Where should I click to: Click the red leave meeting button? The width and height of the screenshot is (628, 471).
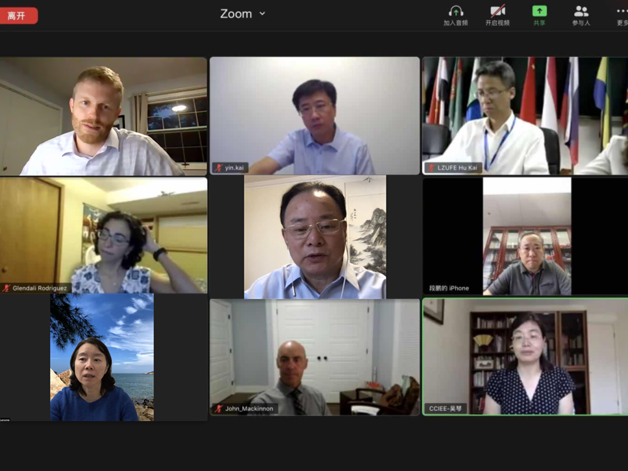coord(18,15)
